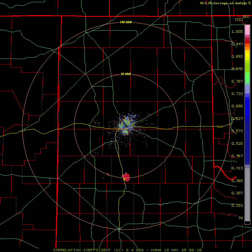The width and height of the screenshot is (252, 252).
Task: Click the 50 NMI range ring label
Action: (x=126, y=74)
